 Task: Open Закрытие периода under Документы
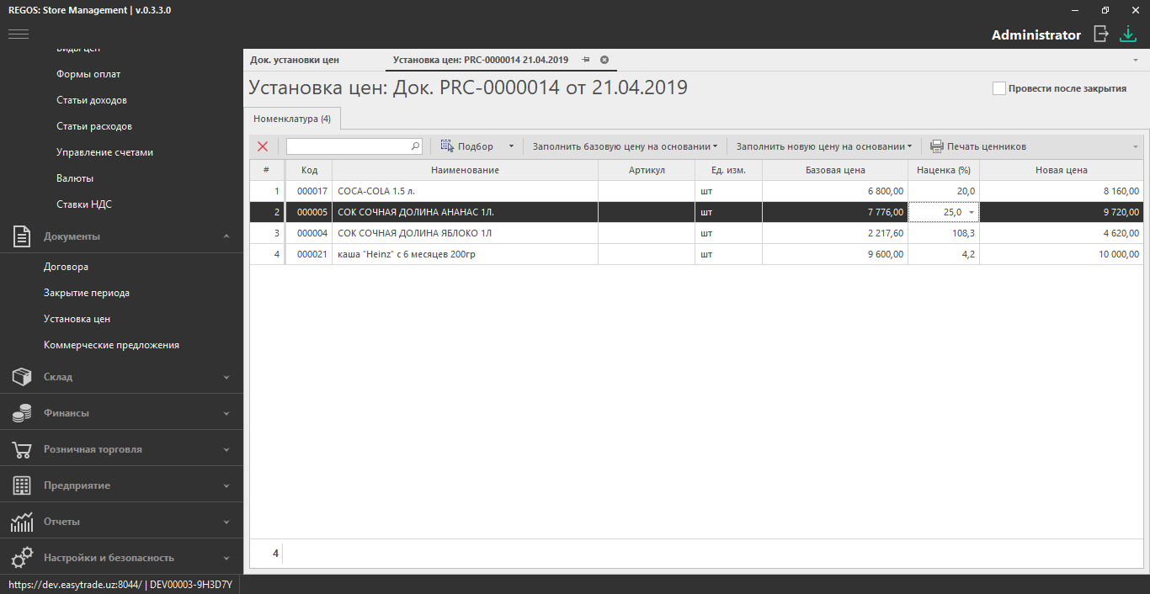click(87, 293)
